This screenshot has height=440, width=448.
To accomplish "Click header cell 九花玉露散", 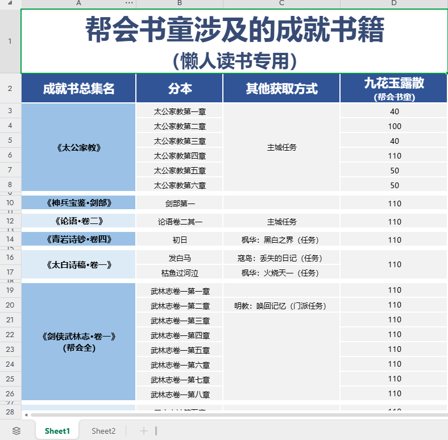I will coord(394,88).
